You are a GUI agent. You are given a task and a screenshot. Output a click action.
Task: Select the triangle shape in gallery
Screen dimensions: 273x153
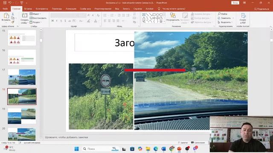tap(144, 18)
